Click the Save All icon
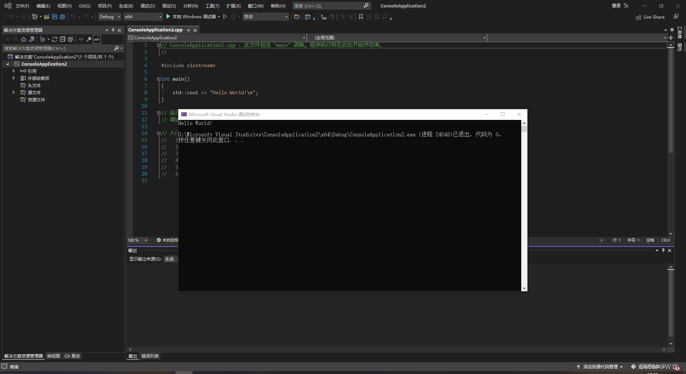Image resolution: width=686 pixels, height=374 pixels. (x=63, y=16)
